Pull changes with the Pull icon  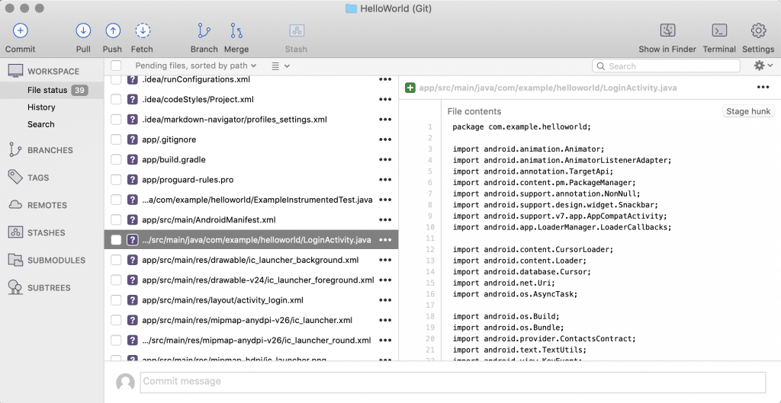[83, 30]
